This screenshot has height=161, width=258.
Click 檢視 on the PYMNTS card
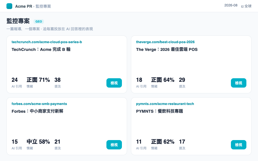tap(238, 145)
